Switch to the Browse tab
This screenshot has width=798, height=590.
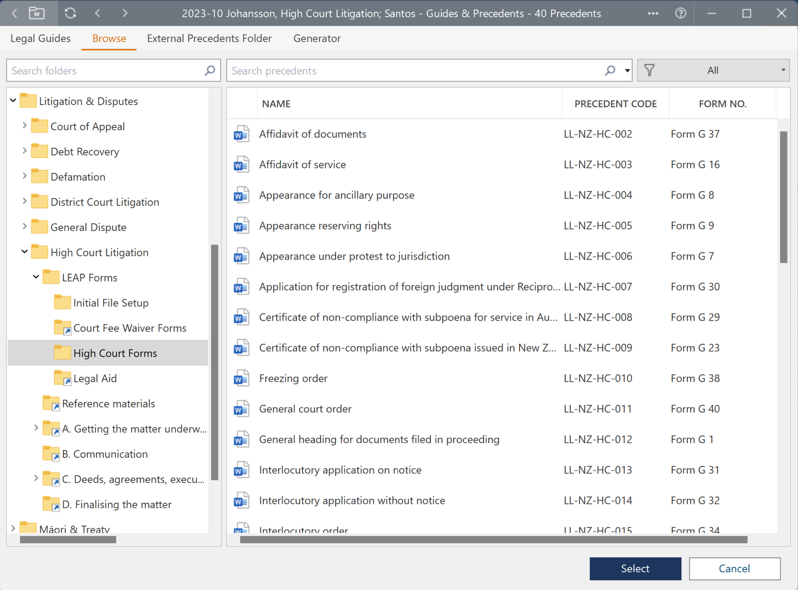click(x=109, y=38)
